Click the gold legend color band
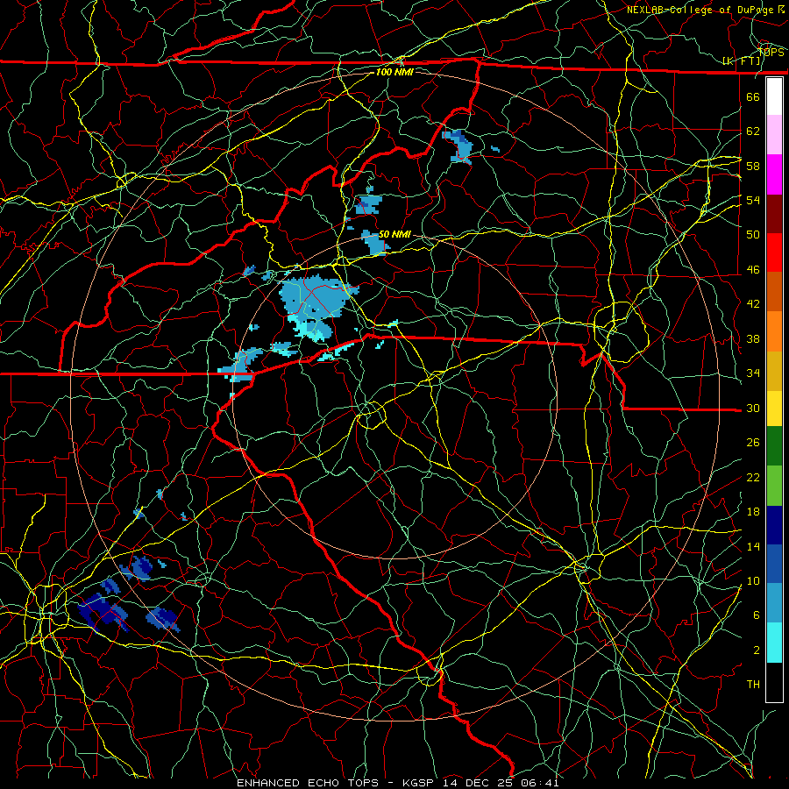 [774, 371]
